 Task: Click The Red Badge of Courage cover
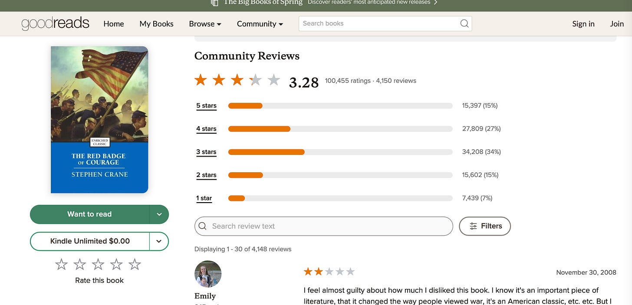pos(99,120)
